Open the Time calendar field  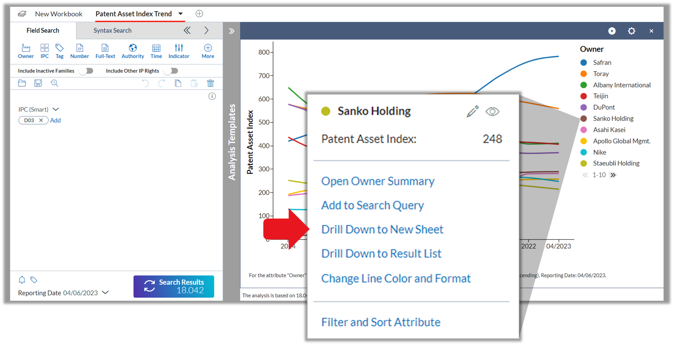tap(156, 51)
